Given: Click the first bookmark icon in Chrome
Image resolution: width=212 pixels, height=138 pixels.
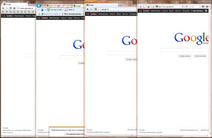Looking at the screenshot, I should [x=3, y=12].
